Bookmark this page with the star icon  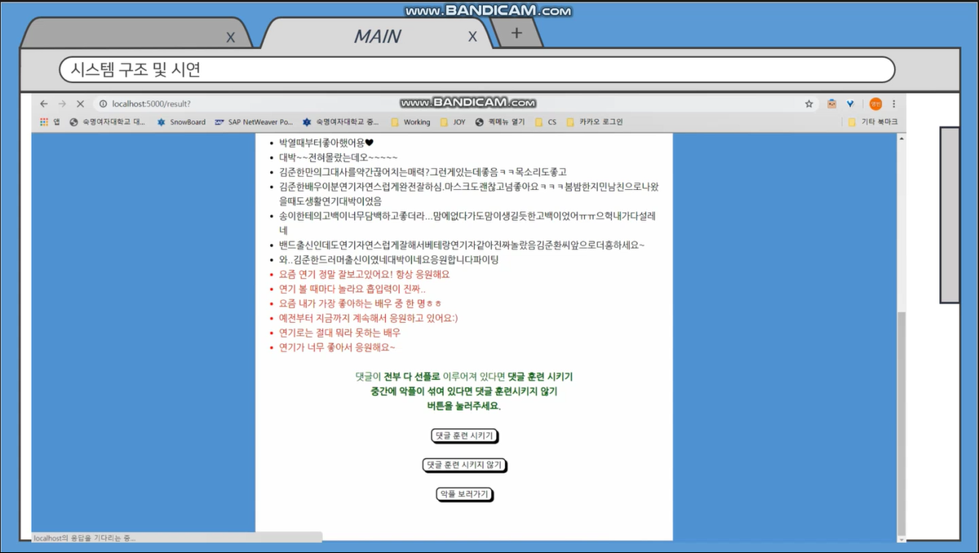pos(808,104)
